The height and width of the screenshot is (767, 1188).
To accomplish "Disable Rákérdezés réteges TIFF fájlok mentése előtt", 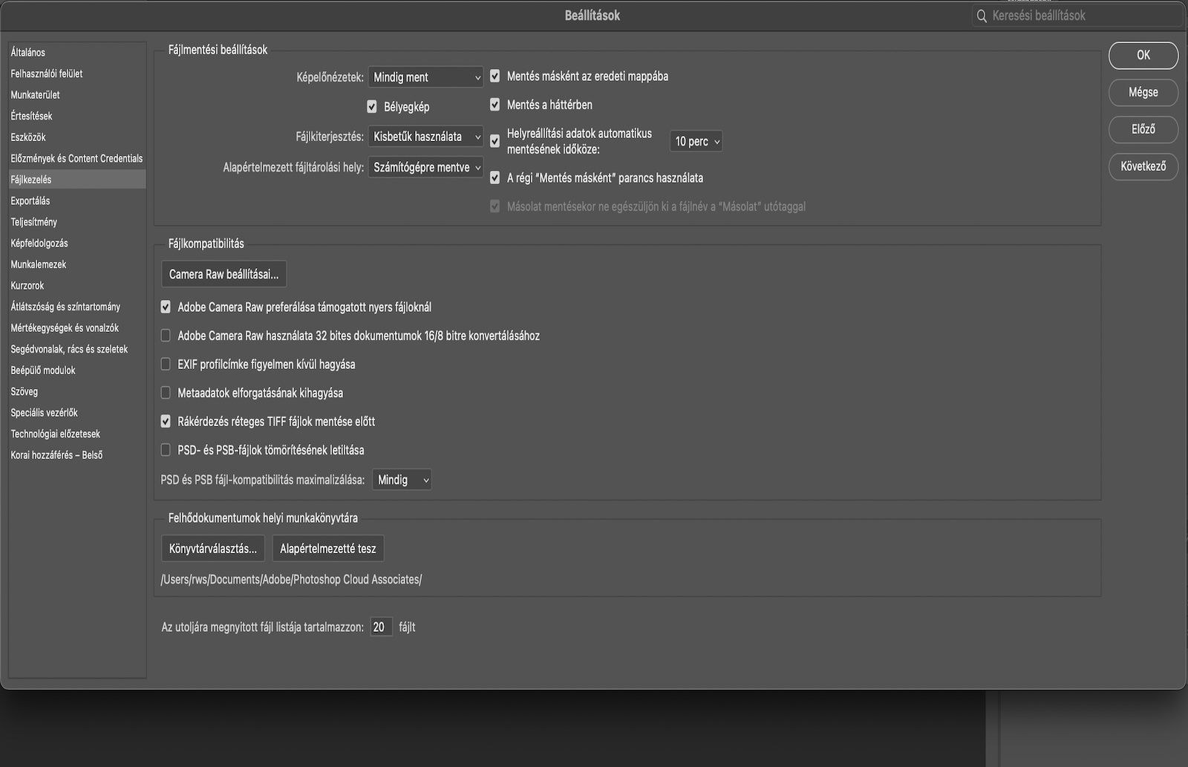I will pyautogui.click(x=165, y=421).
